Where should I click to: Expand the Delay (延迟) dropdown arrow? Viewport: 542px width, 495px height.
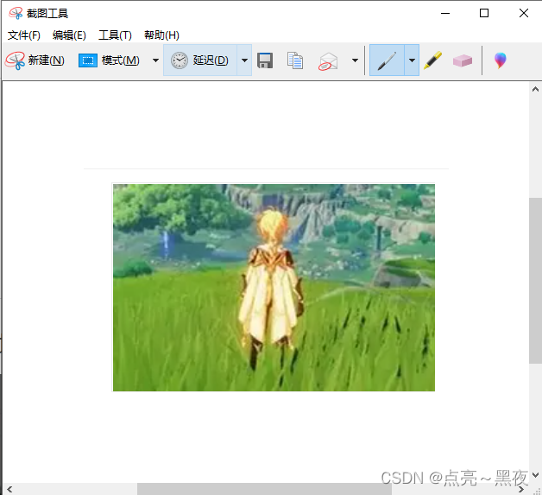[x=244, y=60]
